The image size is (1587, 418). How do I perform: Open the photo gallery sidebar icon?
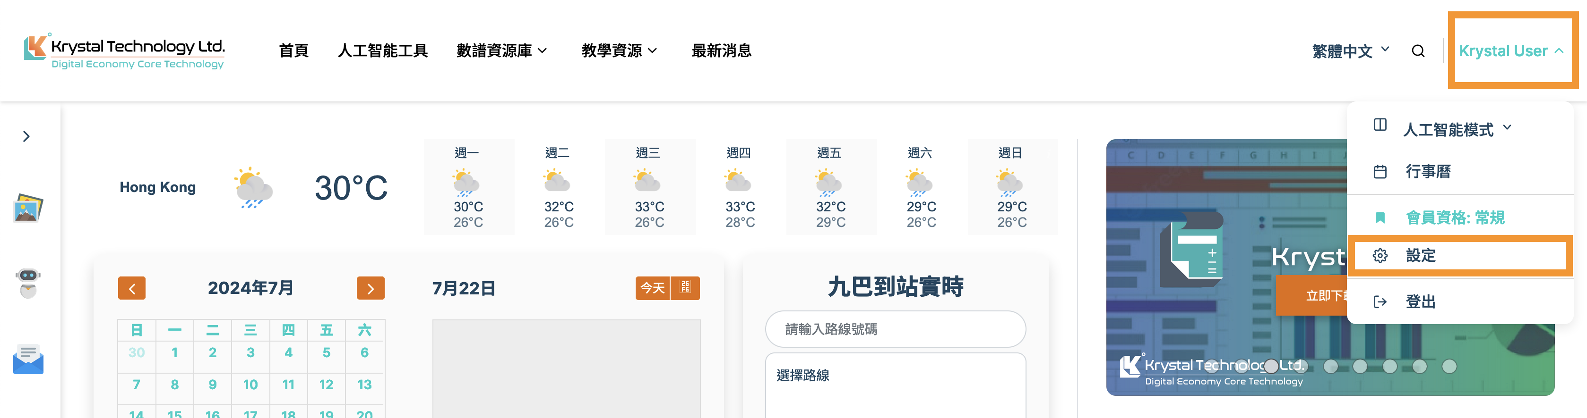coord(28,208)
